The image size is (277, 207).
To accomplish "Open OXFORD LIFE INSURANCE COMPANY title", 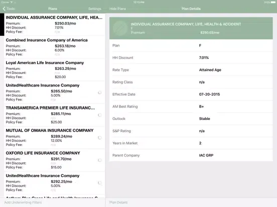I will point(43,153).
